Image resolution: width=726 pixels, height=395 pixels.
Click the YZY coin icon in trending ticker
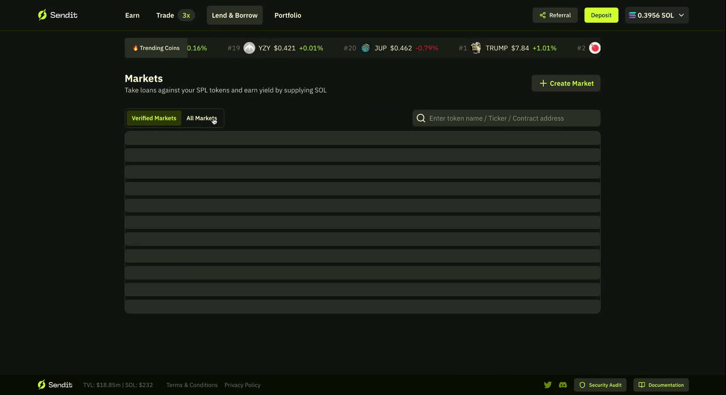coord(249,48)
